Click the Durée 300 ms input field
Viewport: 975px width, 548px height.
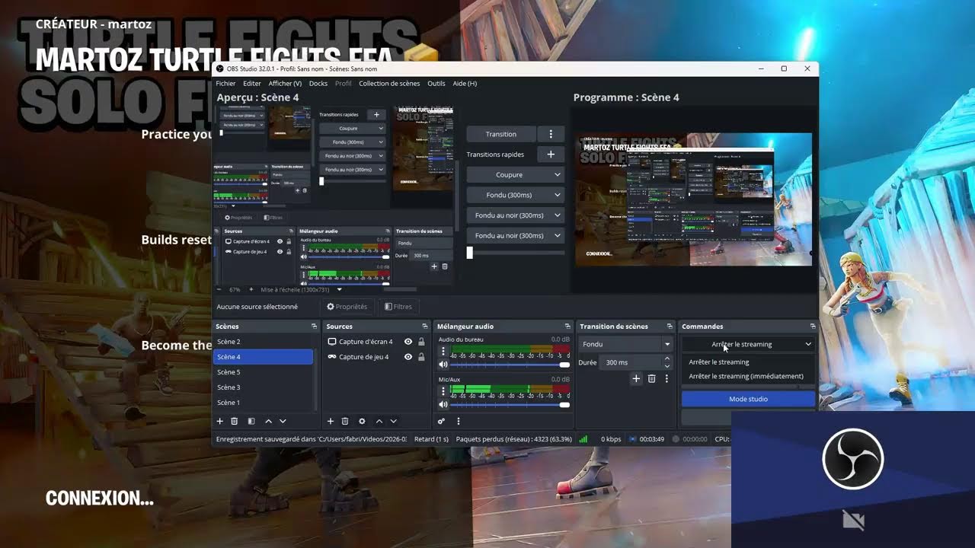631,362
